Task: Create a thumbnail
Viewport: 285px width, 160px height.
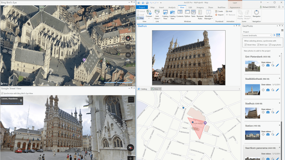Action: [219, 11]
